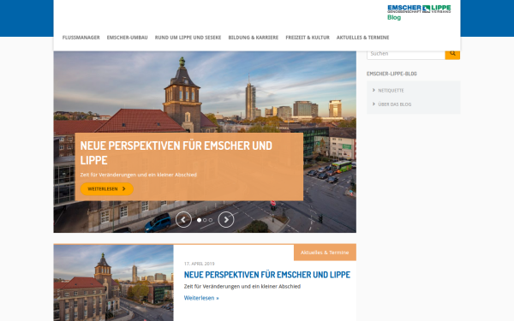Click the blue Weiterlesen » link

(201, 298)
